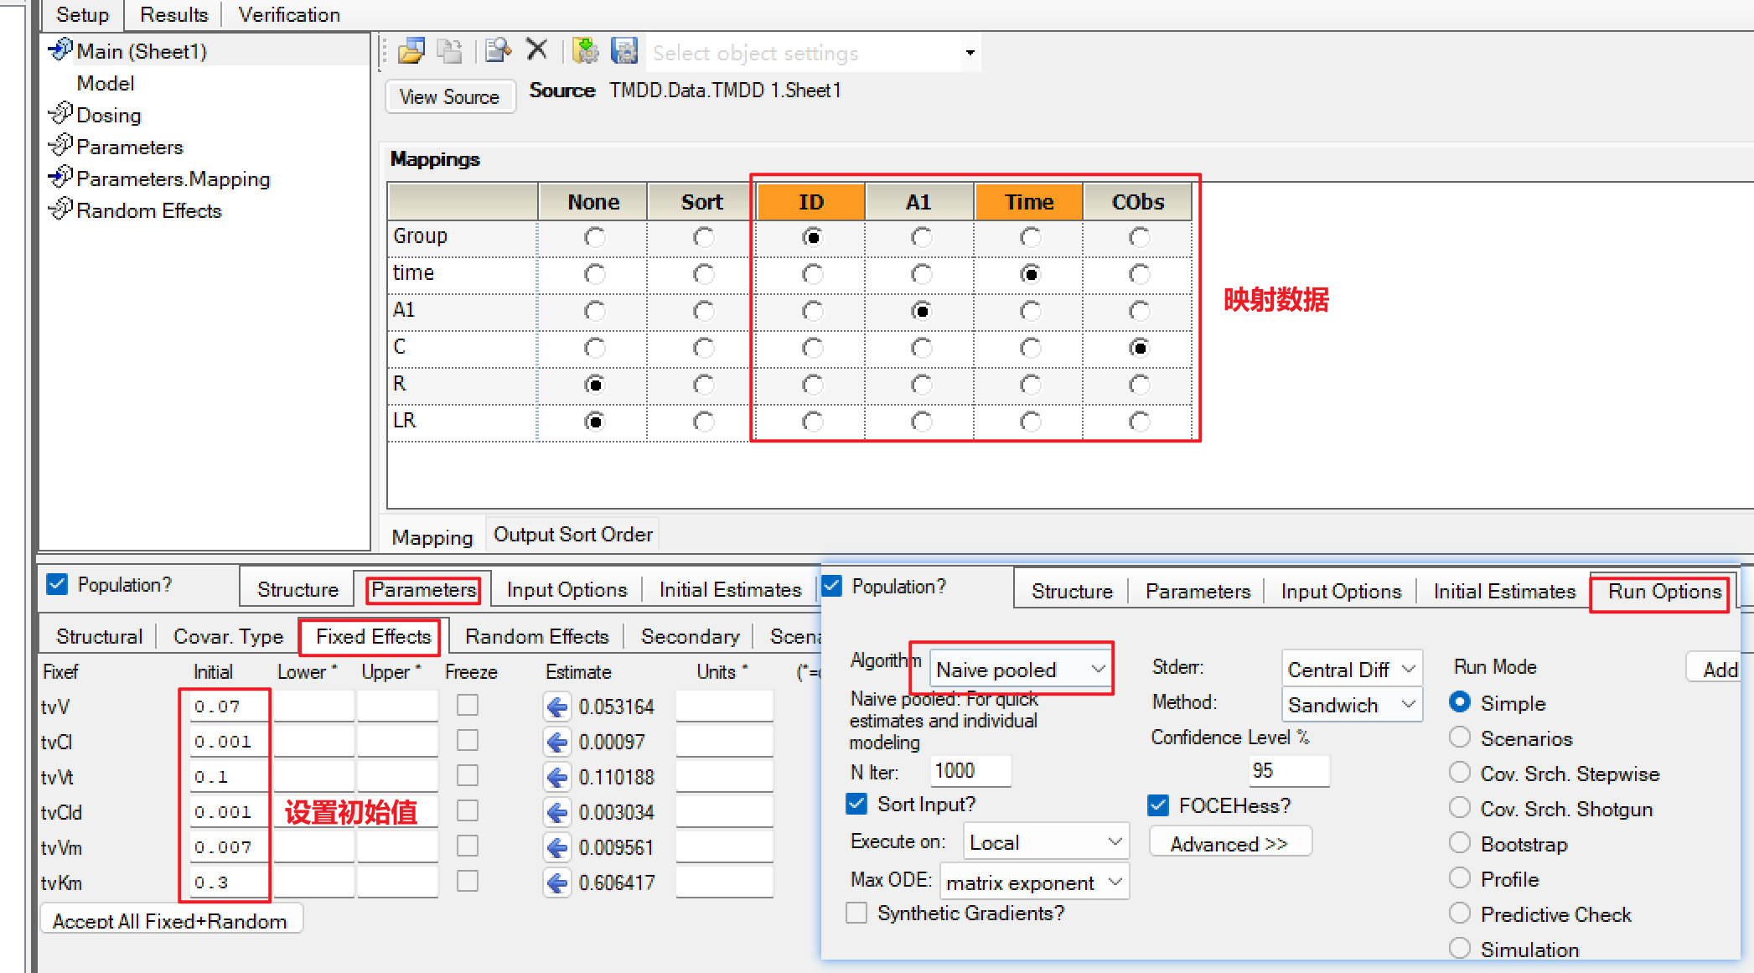Open the Covar. Type sub-tab
This screenshot has height=973, width=1754.
click(228, 637)
